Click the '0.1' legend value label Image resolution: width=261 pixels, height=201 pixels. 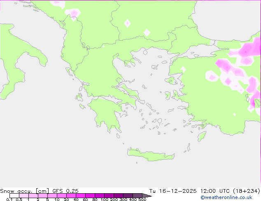[9, 199]
